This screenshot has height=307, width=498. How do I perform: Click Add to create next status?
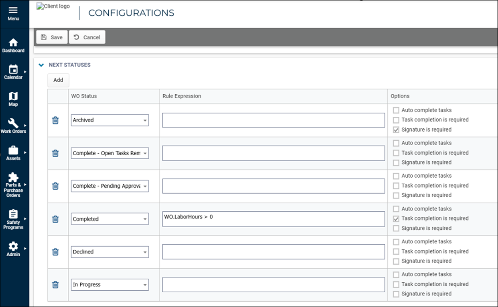58,80
